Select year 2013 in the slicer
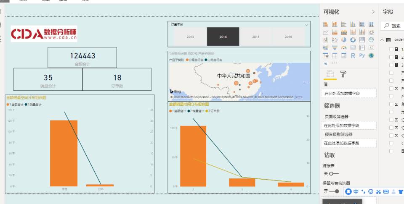The image size is (404, 204). [190, 37]
